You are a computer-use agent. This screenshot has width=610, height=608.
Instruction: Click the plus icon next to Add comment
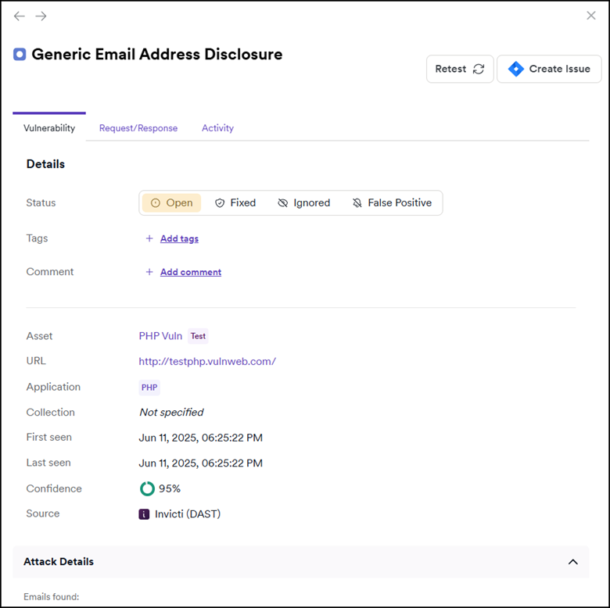click(149, 272)
